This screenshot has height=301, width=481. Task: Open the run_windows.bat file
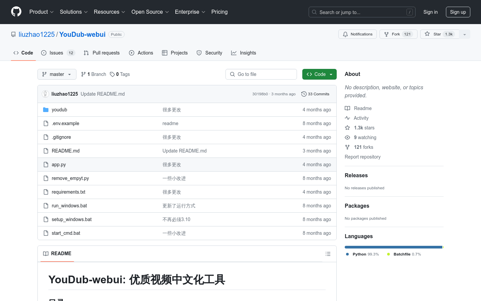[x=69, y=206]
